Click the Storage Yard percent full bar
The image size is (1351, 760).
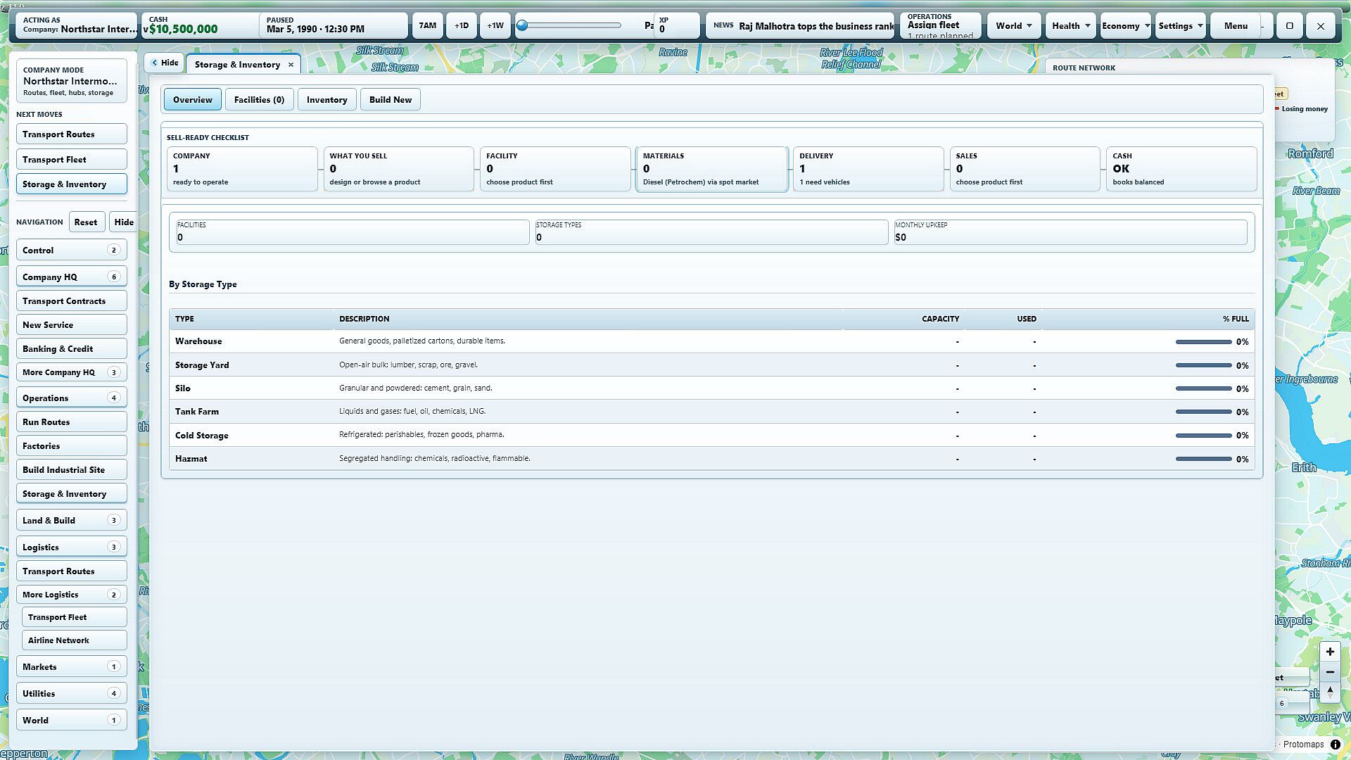click(x=1203, y=365)
